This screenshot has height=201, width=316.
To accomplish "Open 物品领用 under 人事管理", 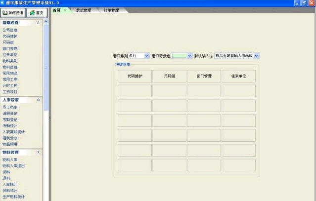I will tap(10, 144).
